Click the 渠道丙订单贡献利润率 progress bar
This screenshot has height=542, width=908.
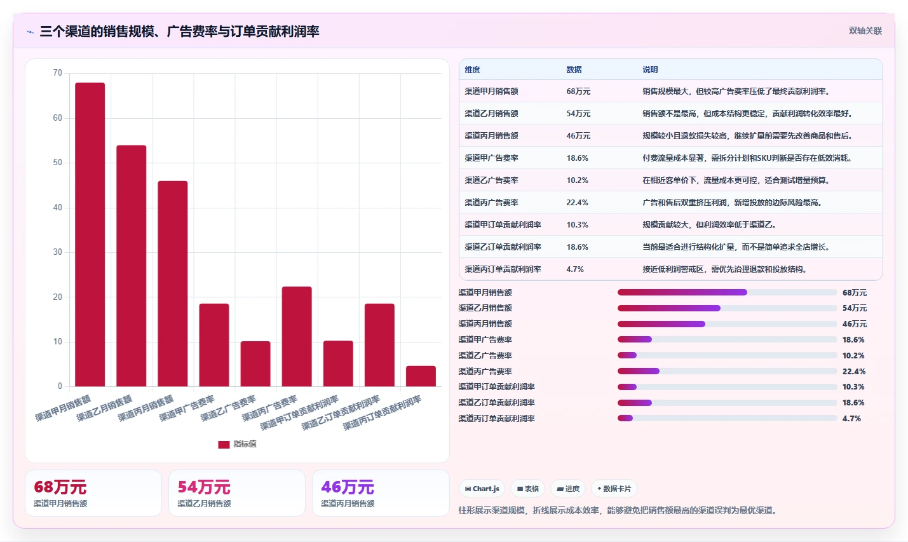pos(728,418)
